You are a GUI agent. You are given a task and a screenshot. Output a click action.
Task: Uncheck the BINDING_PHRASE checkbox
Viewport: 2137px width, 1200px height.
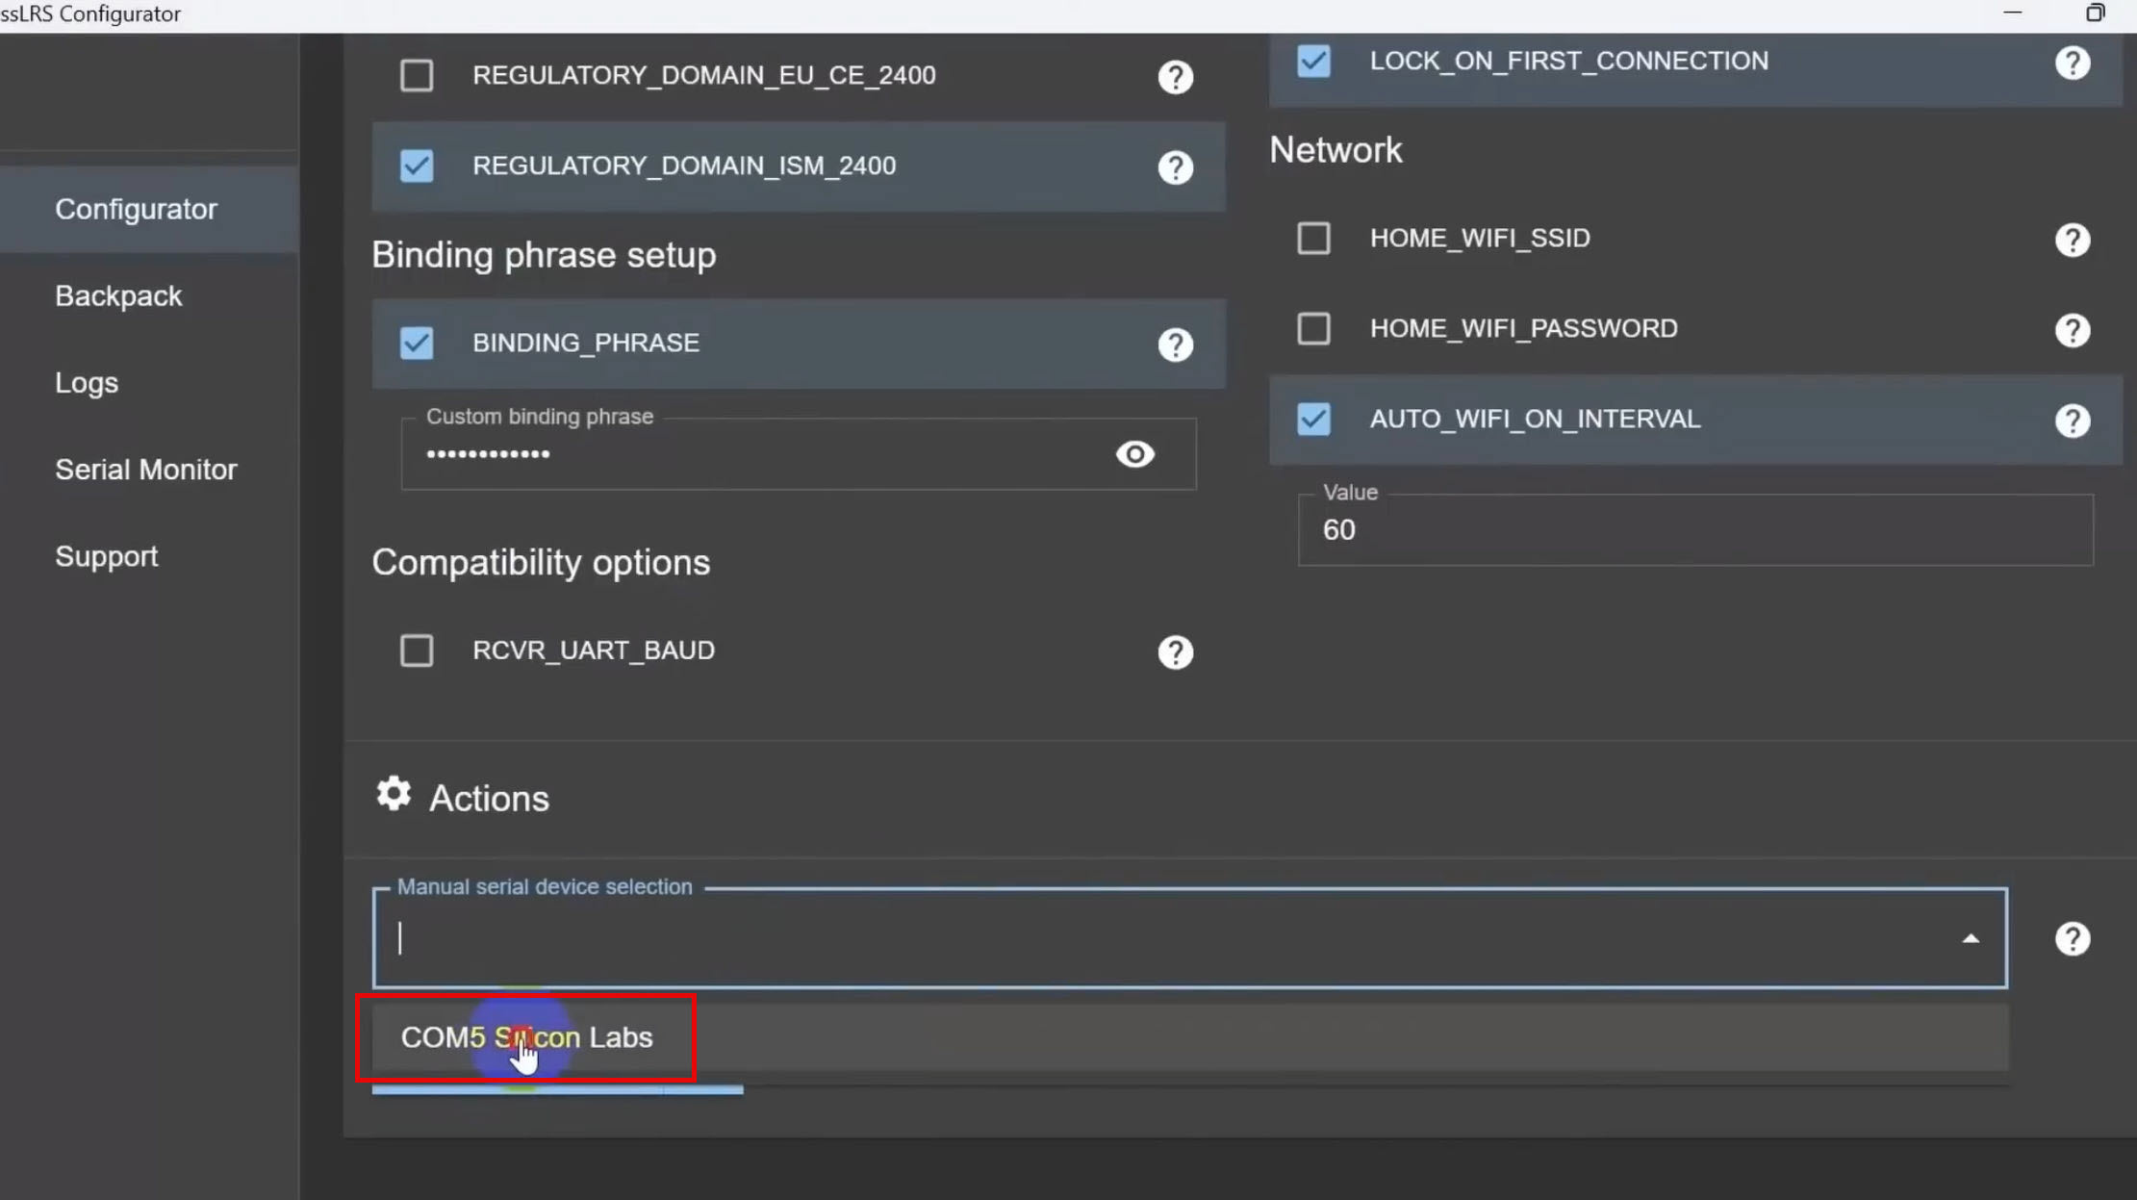point(417,343)
